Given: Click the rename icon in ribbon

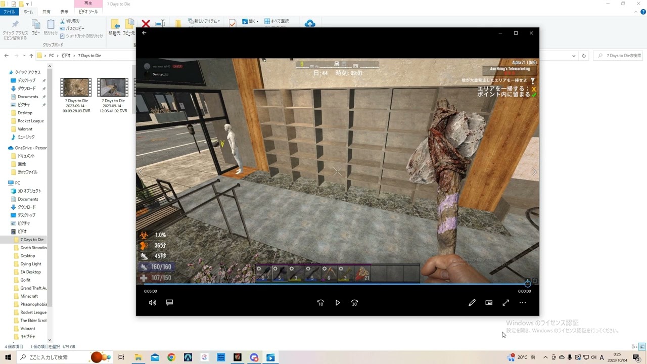Looking at the screenshot, I should pyautogui.click(x=160, y=24).
